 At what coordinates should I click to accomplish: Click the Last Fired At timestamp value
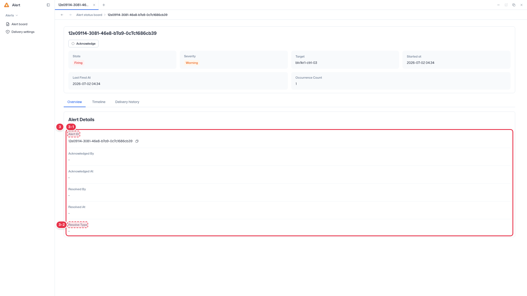(86, 84)
